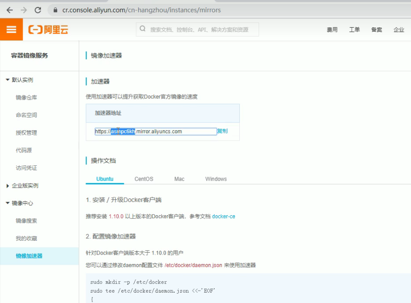Click the browser address bar URL
The image size is (411, 303).
pyautogui.click(x=142, y=10)
